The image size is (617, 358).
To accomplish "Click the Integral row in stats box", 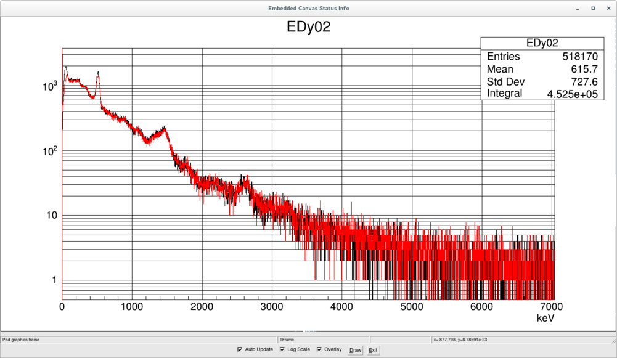I will [542, 94].
